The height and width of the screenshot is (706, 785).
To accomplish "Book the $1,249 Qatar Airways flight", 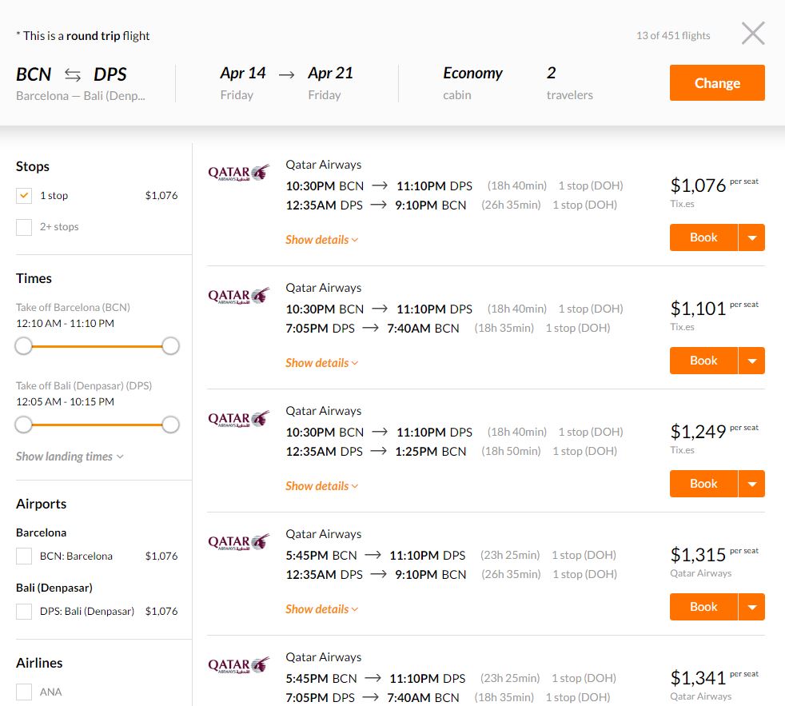I will click(x=703, y=484).
